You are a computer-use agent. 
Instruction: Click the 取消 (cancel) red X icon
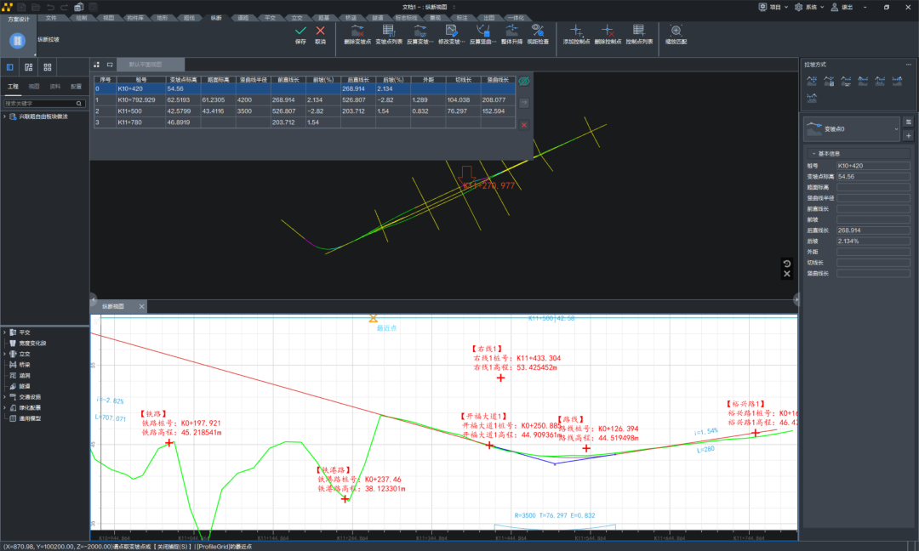pos(320,31)
